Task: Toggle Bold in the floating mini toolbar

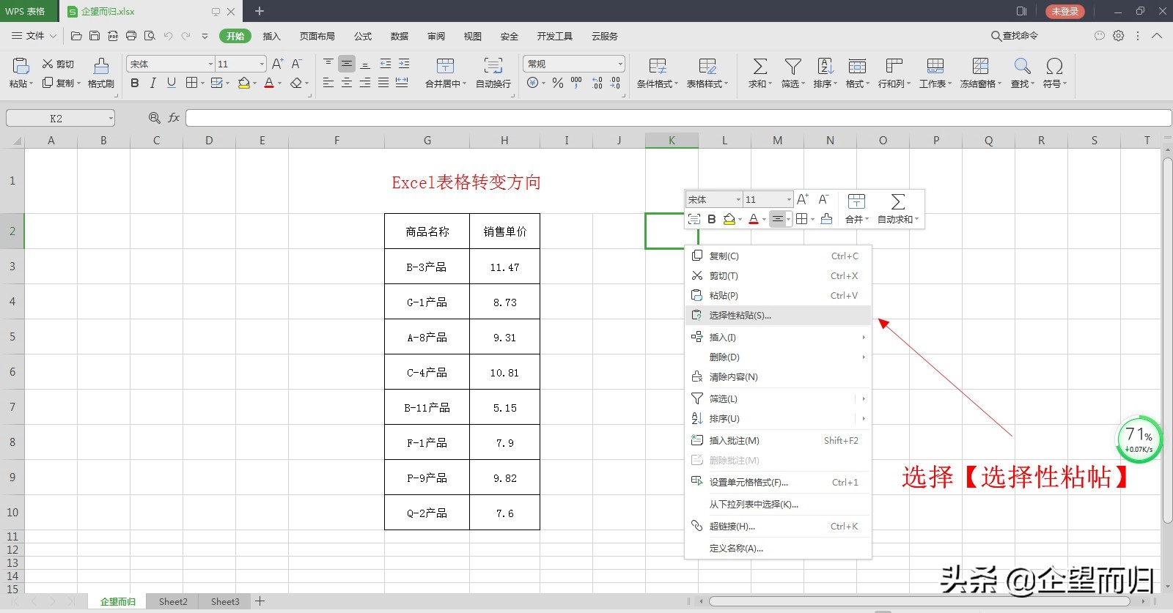Action: [x=711, y=219]
